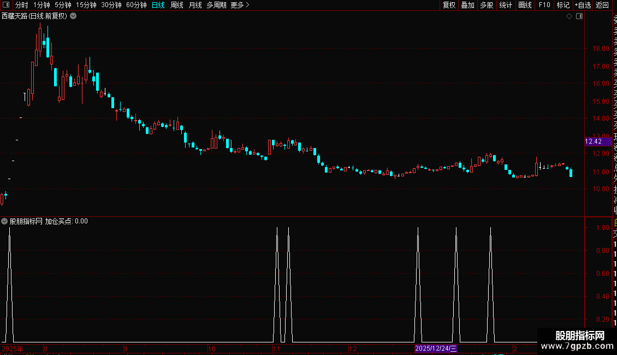
Task: Click the 2025/12/24/三 date marker
Action: point(436,348)
